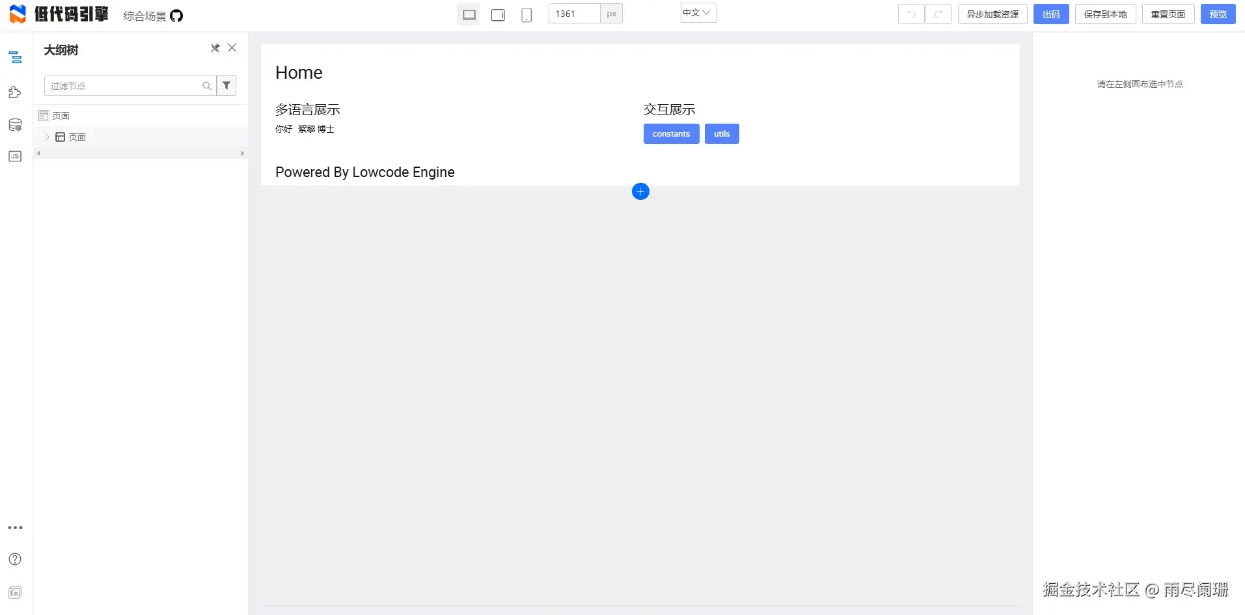
Task: Open the data source panel icon
Action: pyautogui.click(x=15, y=125)
